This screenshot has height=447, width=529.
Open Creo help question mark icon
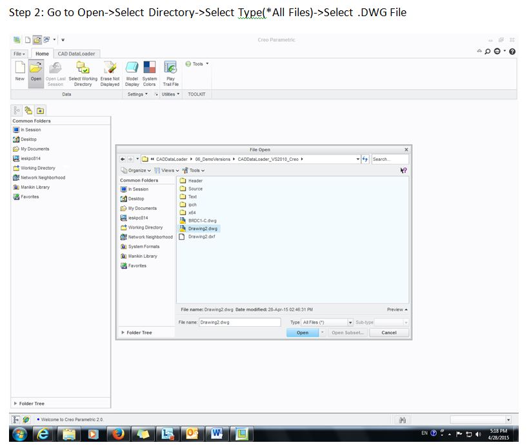[x=512, y=52]
